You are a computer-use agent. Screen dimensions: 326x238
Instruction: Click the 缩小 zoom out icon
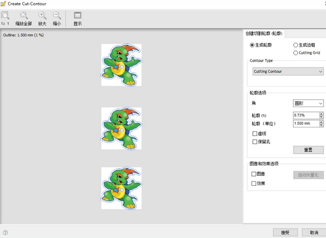pyautogui.click(x=57, y=16)
